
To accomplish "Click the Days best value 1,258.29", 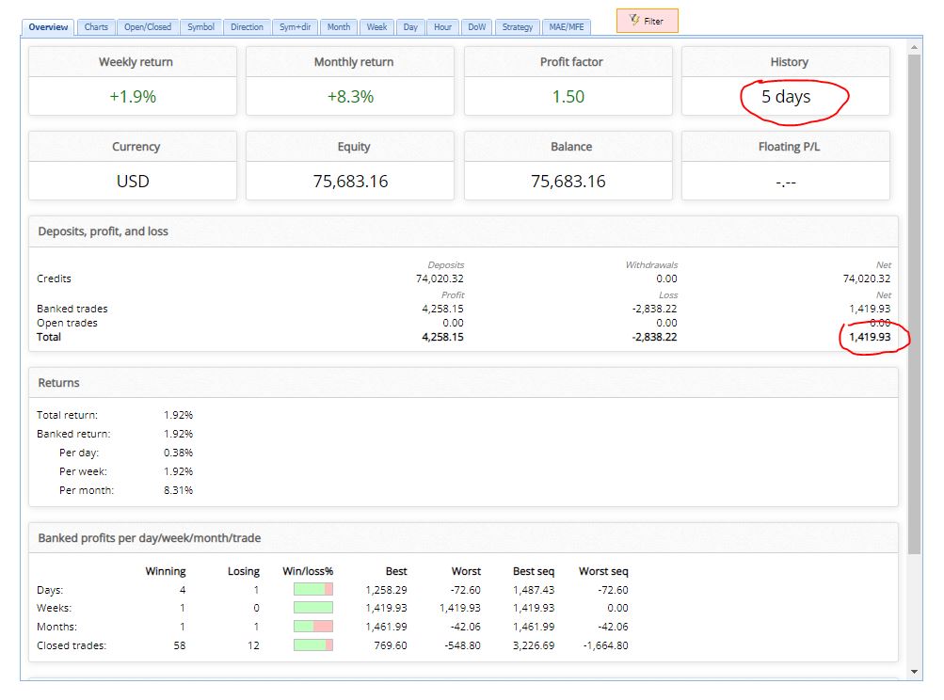I will [x=386, y=590].
